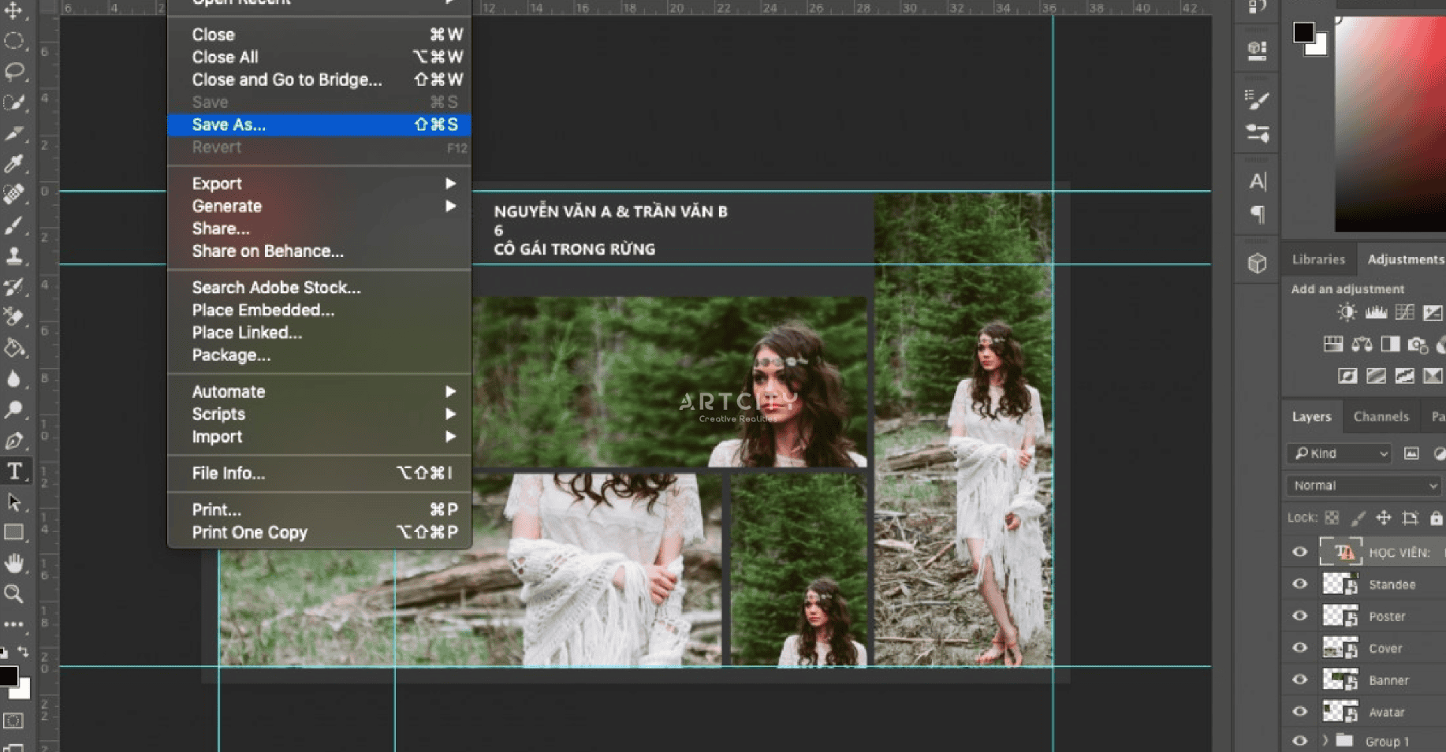
Task: Select the Pen tool
Action: [x=14, y=441]
